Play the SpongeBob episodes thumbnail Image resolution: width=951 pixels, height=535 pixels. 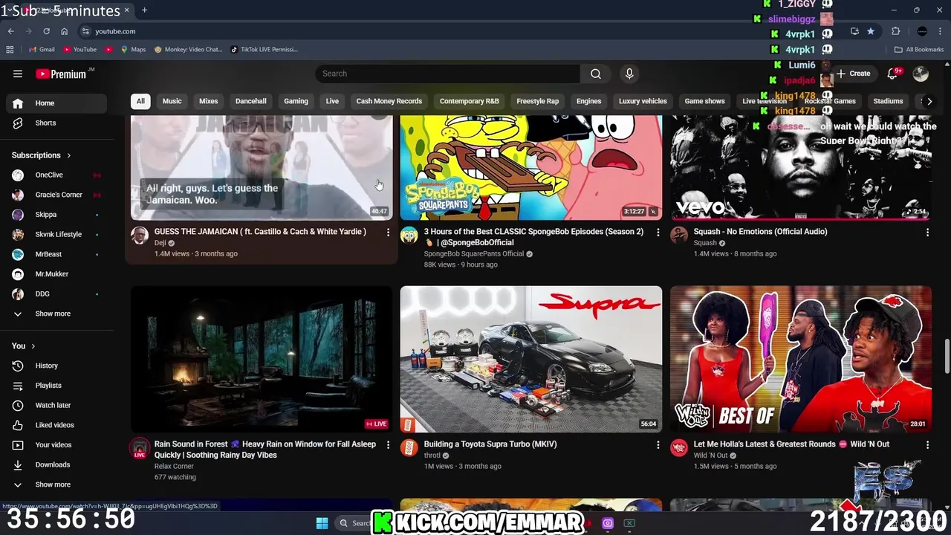531,167
